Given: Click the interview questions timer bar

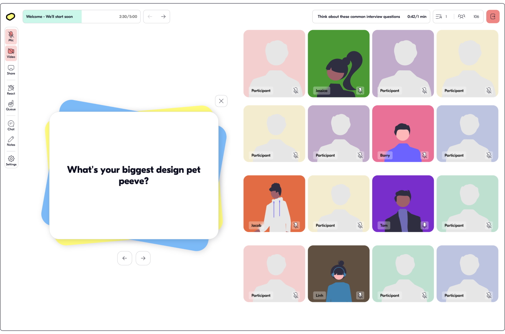Looking at the screenshot, I should tap(371, 16).
